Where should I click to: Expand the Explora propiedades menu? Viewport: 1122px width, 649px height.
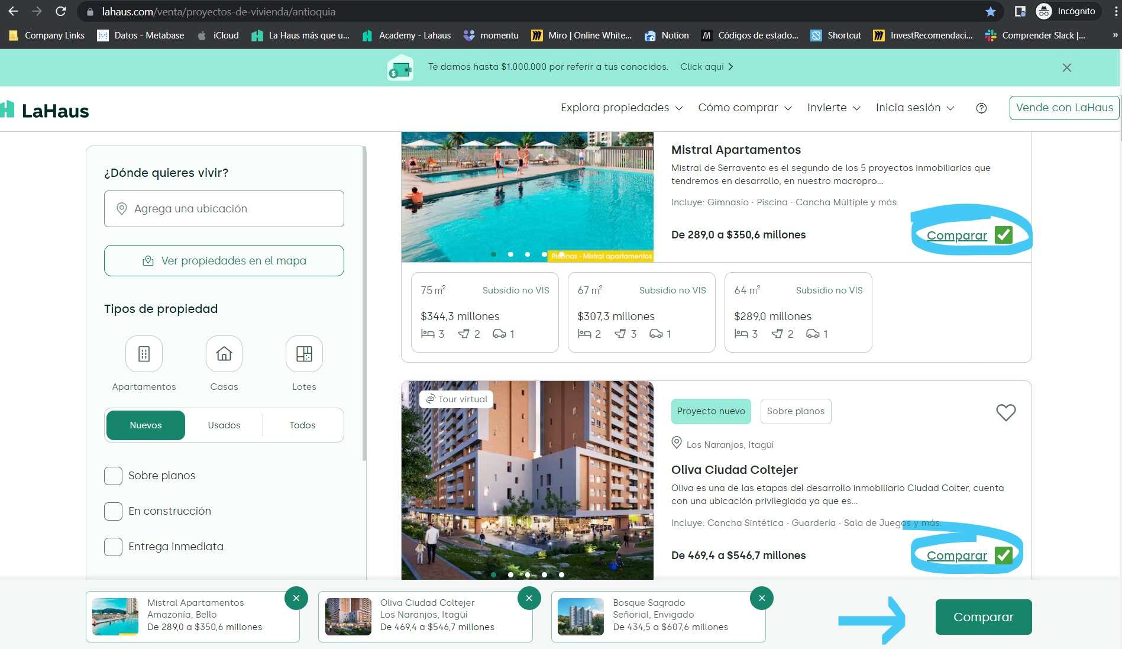coord(621,108)
